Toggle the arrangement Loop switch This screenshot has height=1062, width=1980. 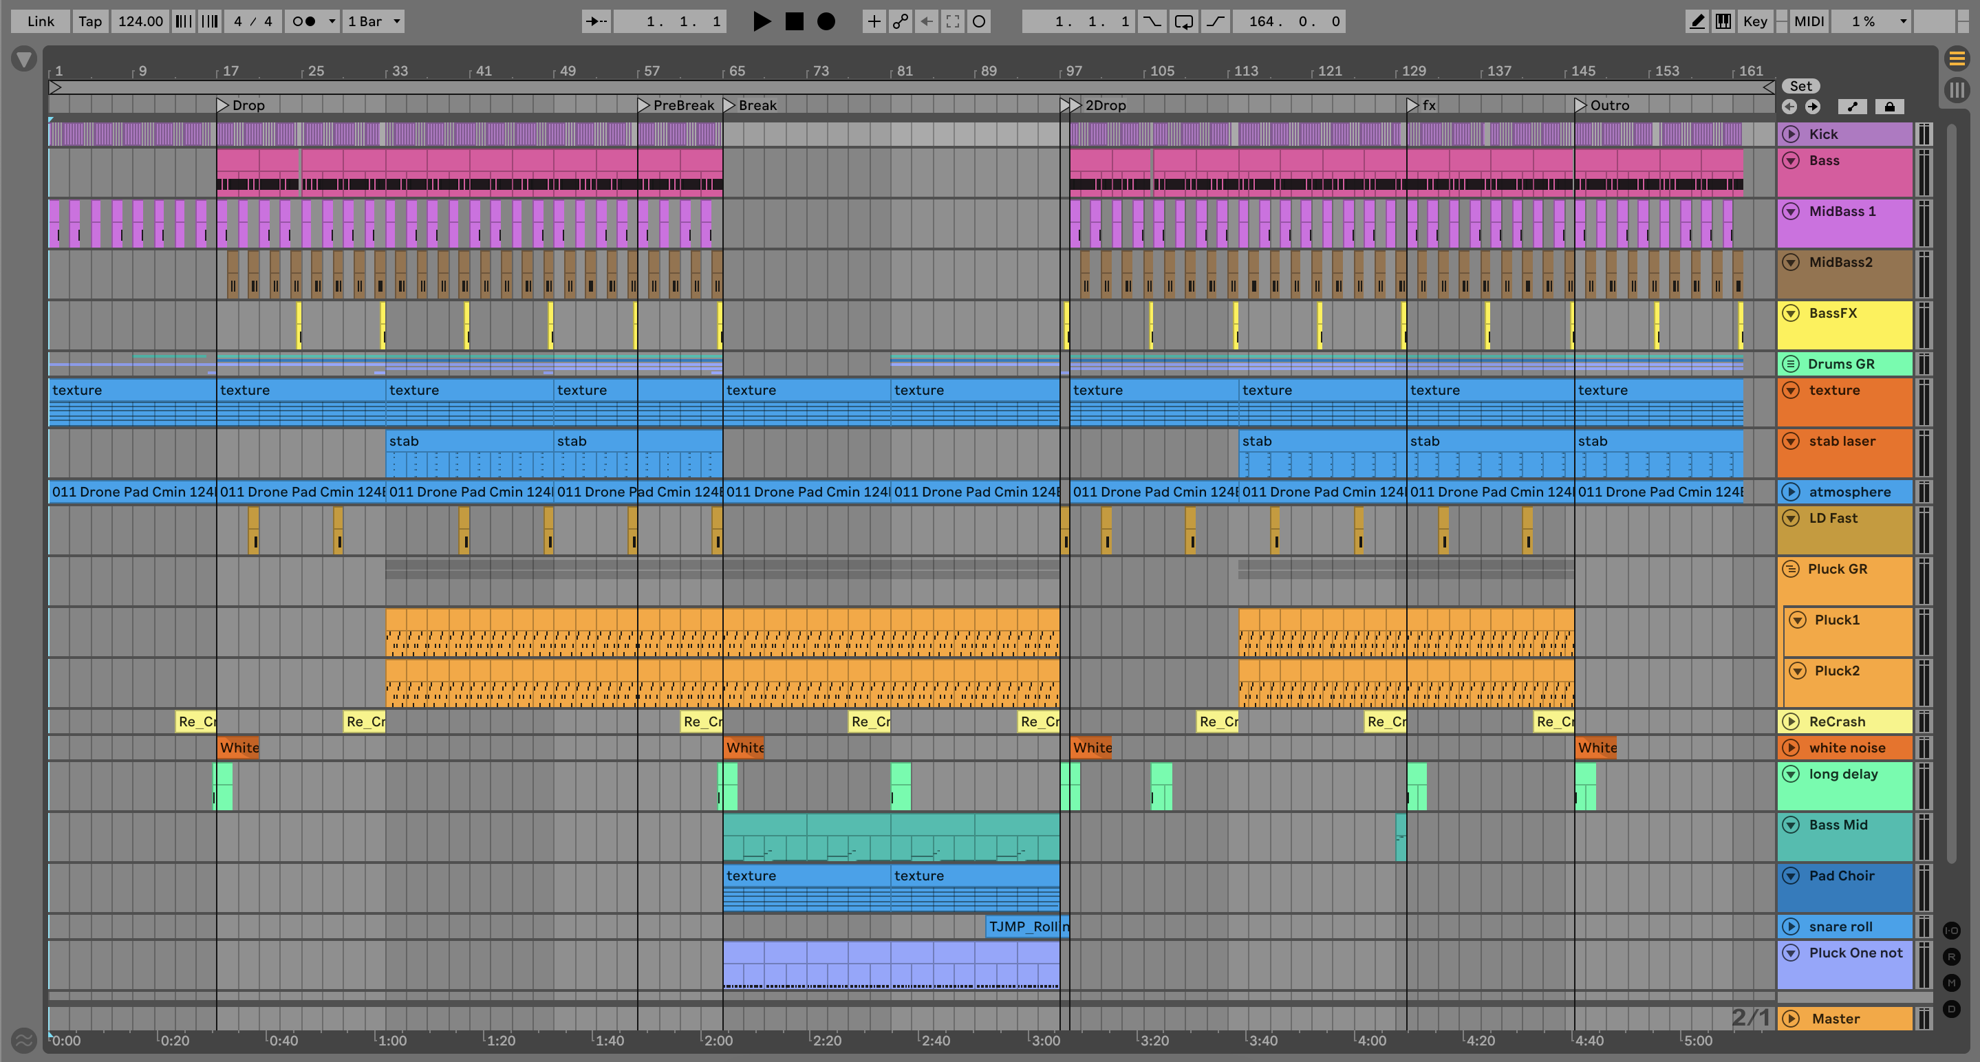(x=1184, y=21)
